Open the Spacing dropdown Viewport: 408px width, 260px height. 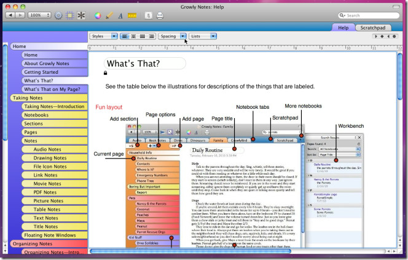tap(172, 36)
